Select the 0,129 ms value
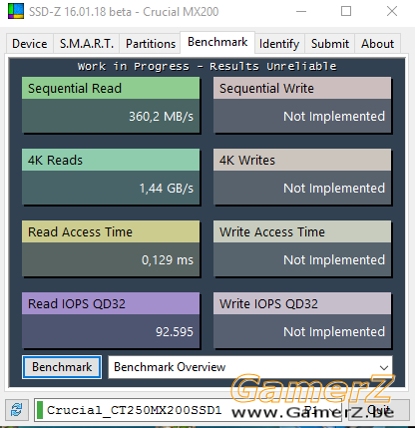415x428 pixels. point(168,260)
